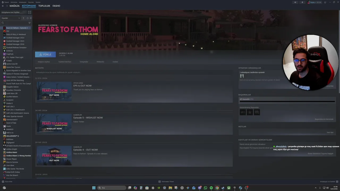Switch library to grid collections view
340x191 pixels.
[29, 12]
